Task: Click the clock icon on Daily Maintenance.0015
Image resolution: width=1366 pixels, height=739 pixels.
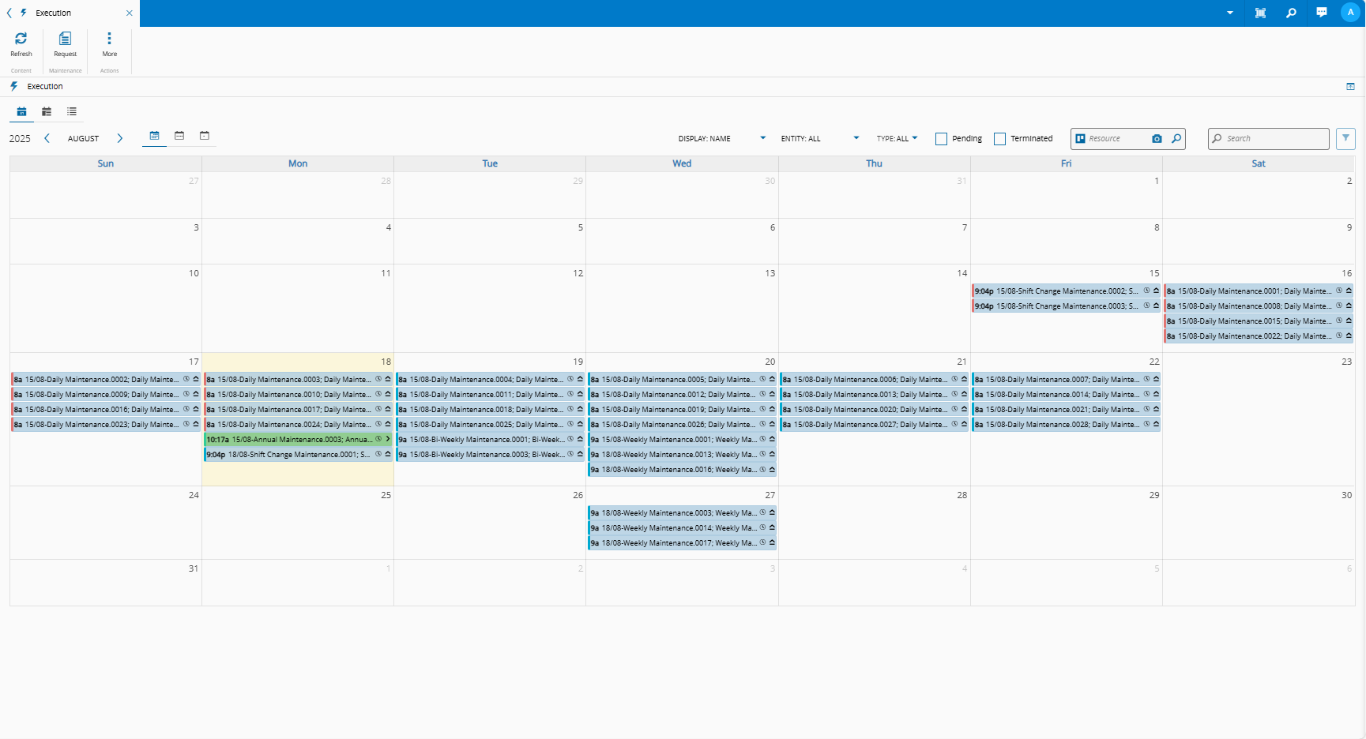Action: click(1339, 321)
